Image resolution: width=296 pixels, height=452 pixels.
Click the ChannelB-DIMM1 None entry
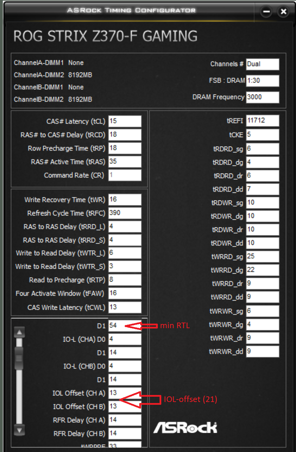[x=49, y=87]
